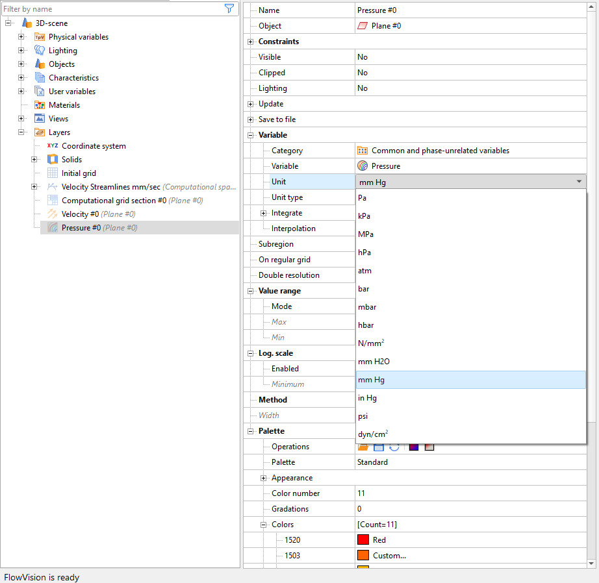
Task: Collapse the Layers tree node
Action: (21, 132)
